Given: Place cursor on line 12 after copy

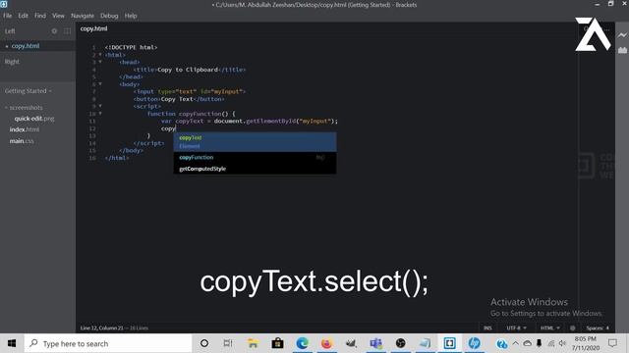Looking at the screenshot, I should tap(176, 128).
